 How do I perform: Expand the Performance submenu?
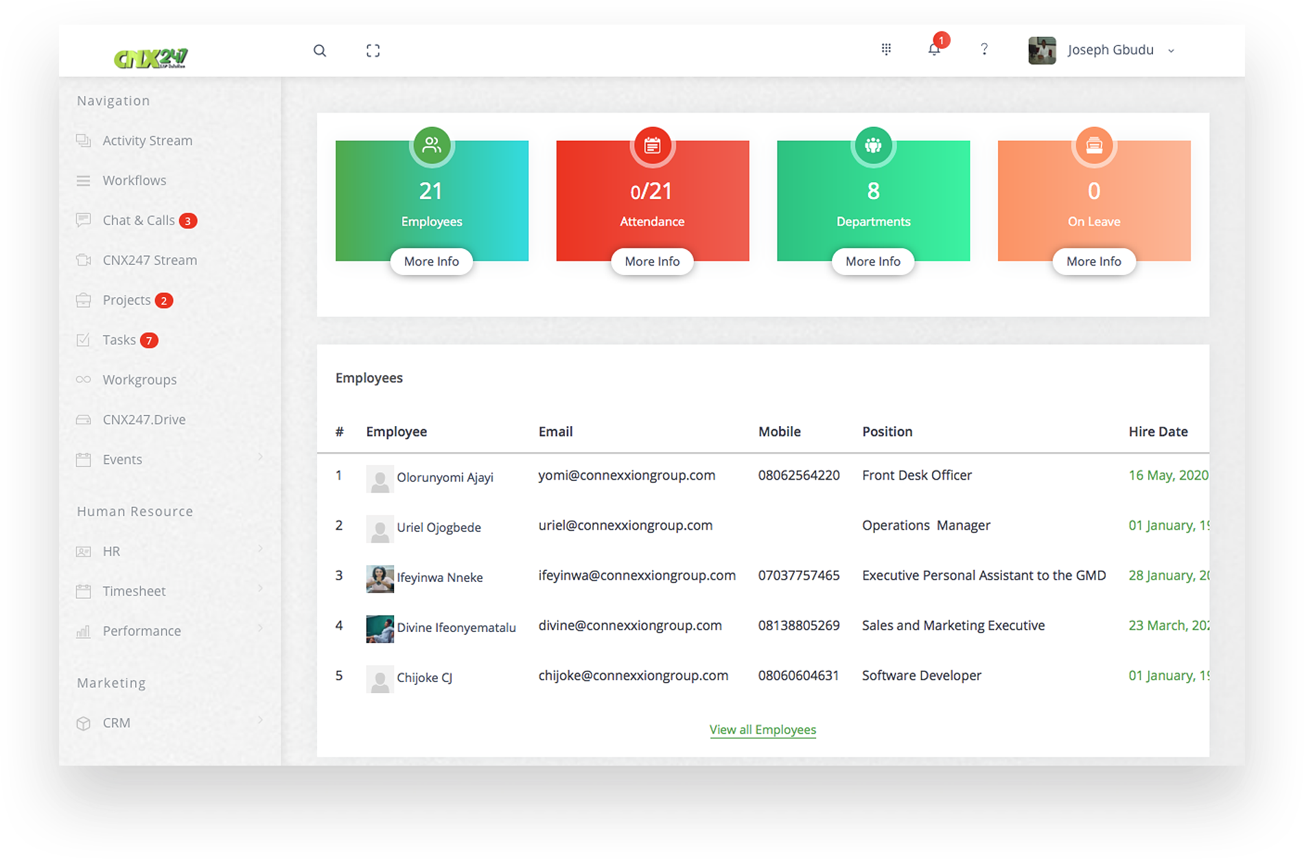point(260,628)
